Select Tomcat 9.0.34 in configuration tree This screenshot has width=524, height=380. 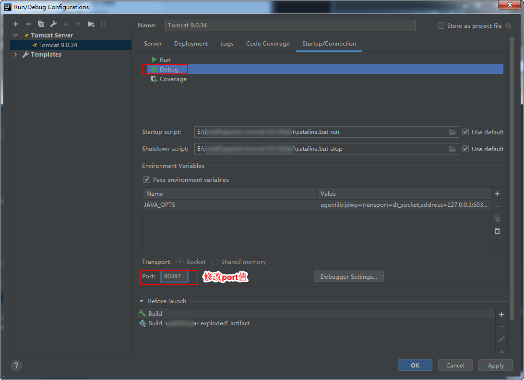click(x=71, y=45)
